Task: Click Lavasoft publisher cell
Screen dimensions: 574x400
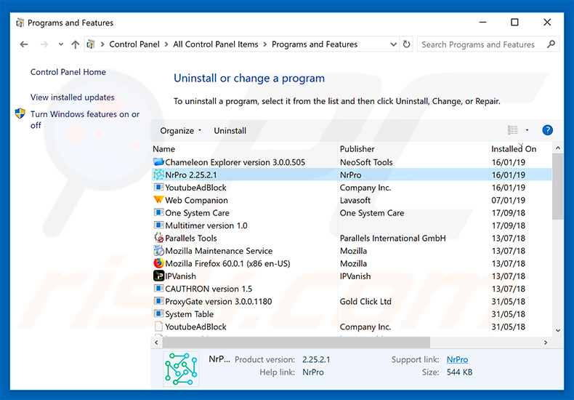Action: [355, 200]
